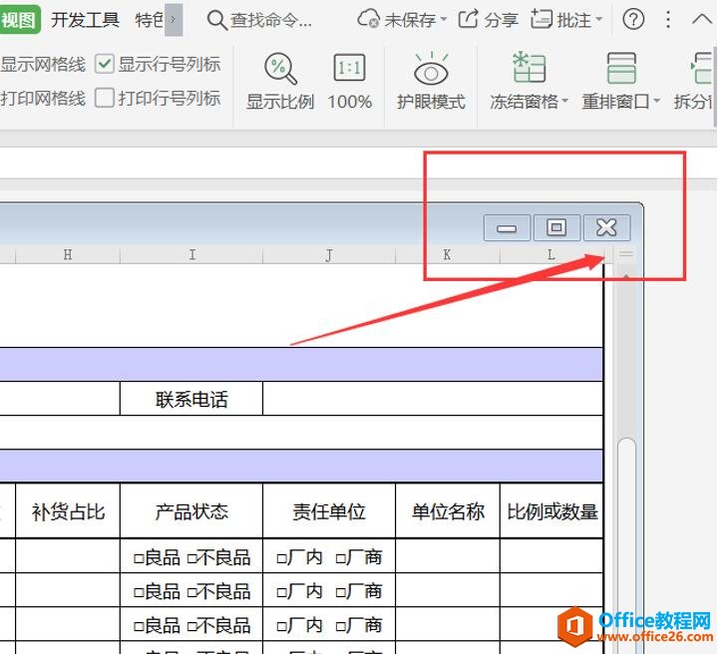Click the 100% 1:1 zoom icon
The width and height of the screenshot is (720, 654).
(349, 68)
